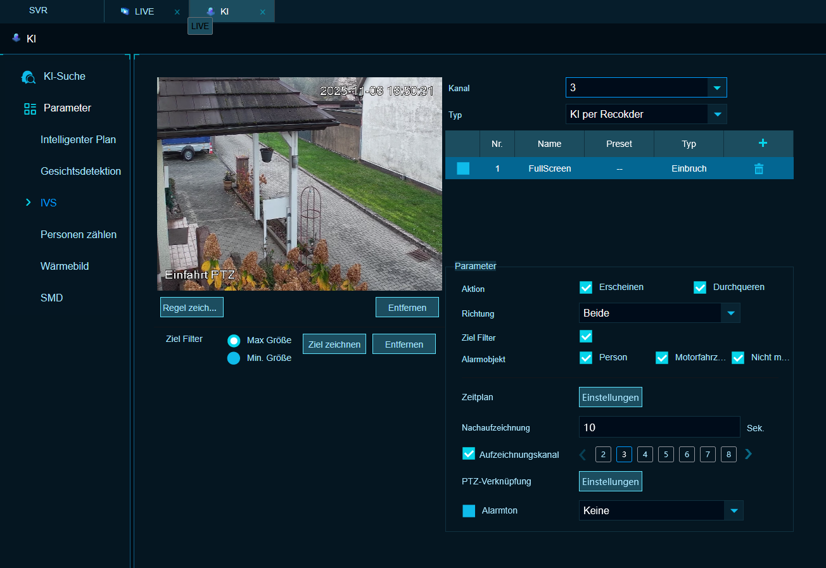Click the Regel zeichnen button
826x568 pixels.
pos(191,308)
